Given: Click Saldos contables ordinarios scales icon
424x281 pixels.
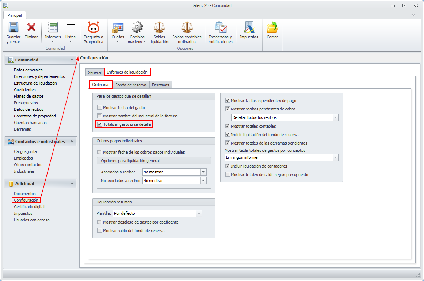Looking at the screenshot, I should tap(187, 27).
